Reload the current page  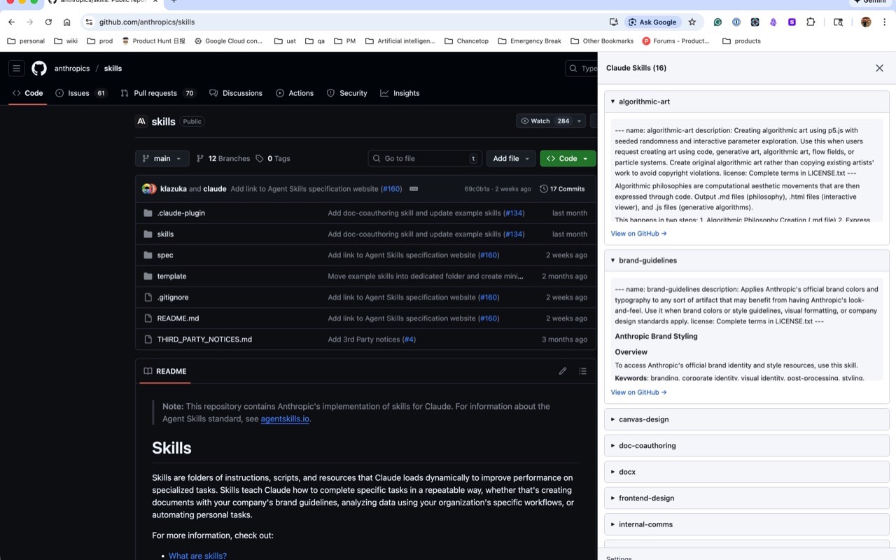[48, 22]
